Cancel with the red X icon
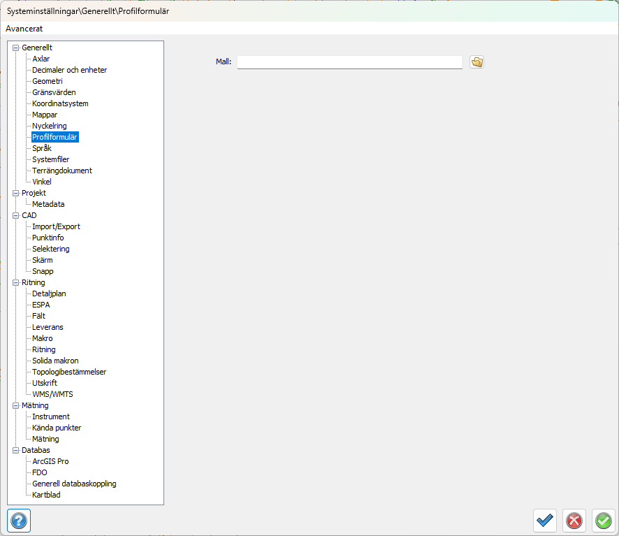Image resolution: width=619 pixels, height=536 pixels. pyautogui.click(x=574, y=521)
